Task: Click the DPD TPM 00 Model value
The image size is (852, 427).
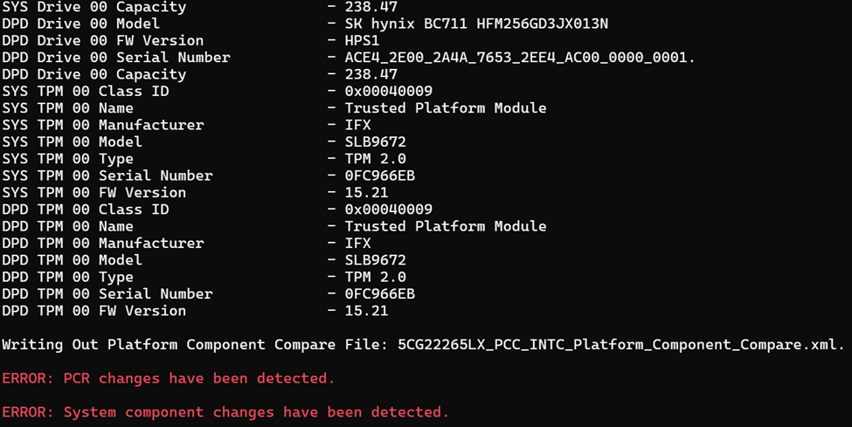Action: coord(376,260)
